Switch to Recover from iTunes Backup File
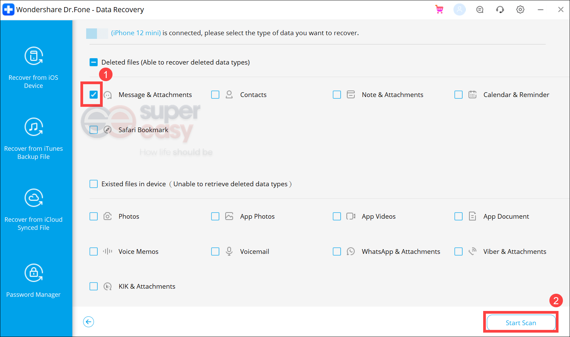This screenshot has width=570, height=337. [x=33, y=139]
